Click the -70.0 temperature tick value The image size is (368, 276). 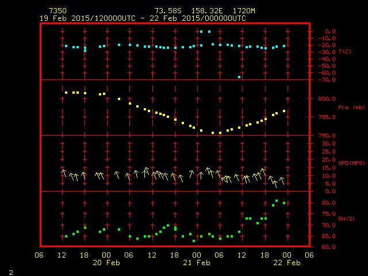327,79
